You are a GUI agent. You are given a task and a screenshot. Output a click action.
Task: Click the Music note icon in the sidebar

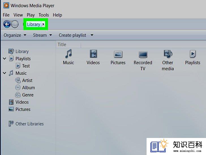click(x=11, y=73)
